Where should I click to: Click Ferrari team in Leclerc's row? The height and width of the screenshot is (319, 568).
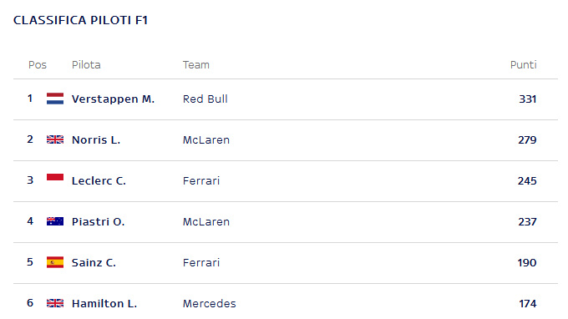201,180
